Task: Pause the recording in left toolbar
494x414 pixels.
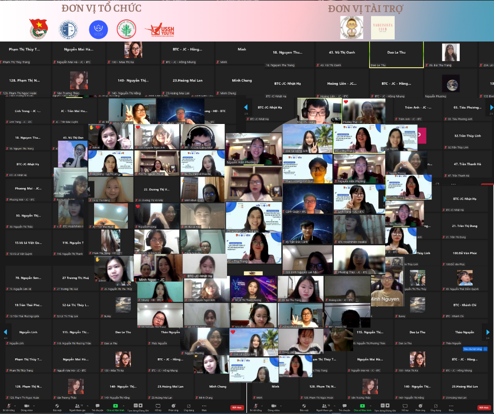Action: tap(135, 405)
